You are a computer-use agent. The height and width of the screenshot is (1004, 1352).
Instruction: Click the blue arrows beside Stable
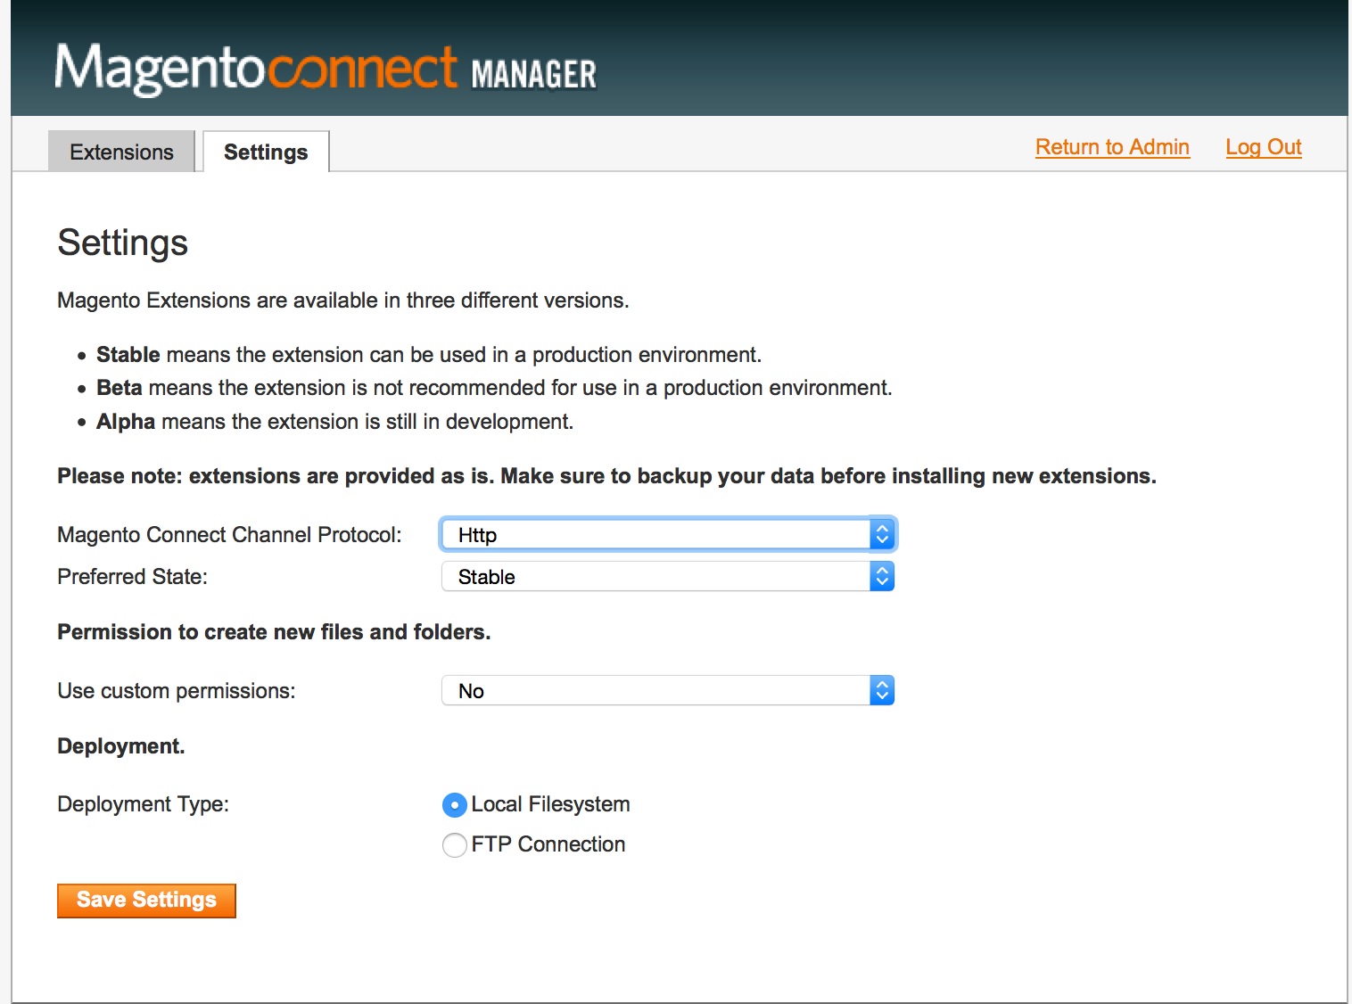click(882, 577)
